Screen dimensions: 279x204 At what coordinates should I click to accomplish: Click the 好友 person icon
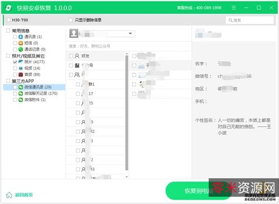pos(77,56)
